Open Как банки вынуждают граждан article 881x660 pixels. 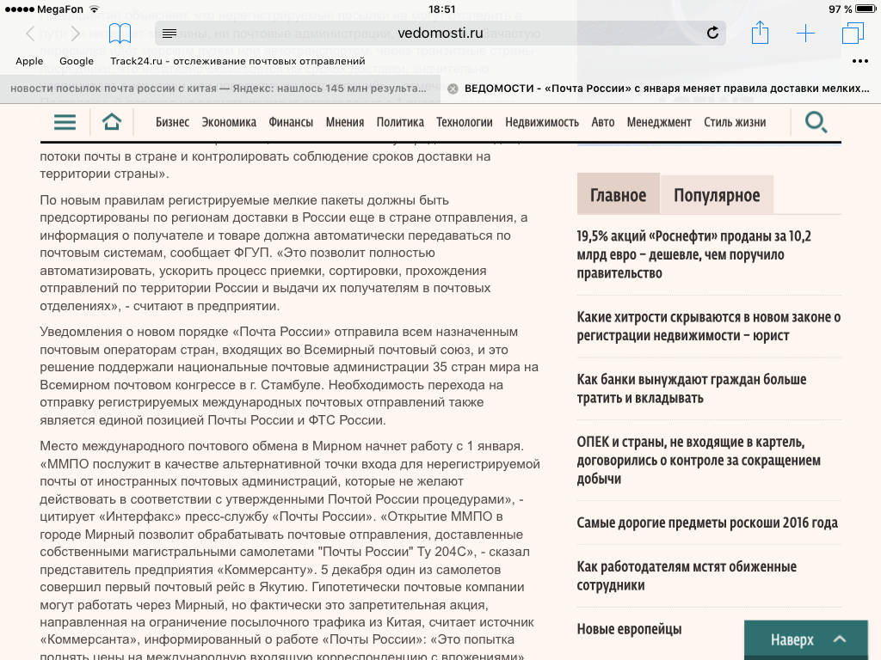click(692, 388)
